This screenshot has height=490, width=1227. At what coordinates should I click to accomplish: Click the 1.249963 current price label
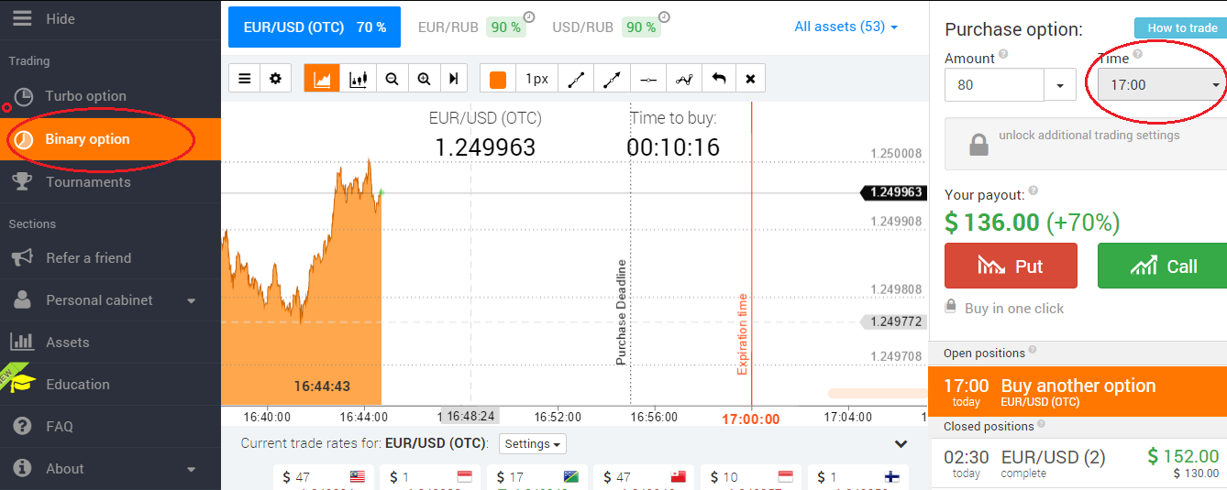[x=892, y=192]
